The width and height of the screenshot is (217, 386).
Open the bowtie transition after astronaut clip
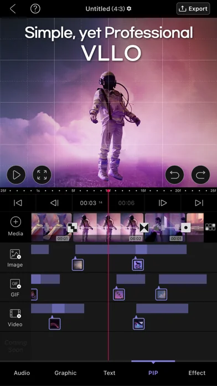click(x=144, y=228)
